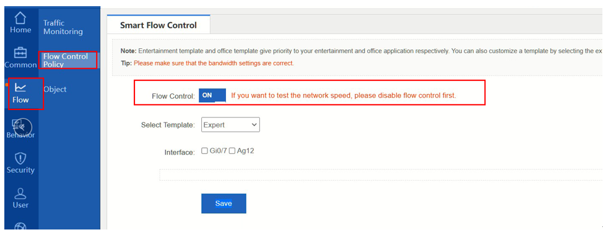The height and width of the screenshot is (240, 603).
Task: Open the Select Template dropdown
Action: tap(230, 125)
